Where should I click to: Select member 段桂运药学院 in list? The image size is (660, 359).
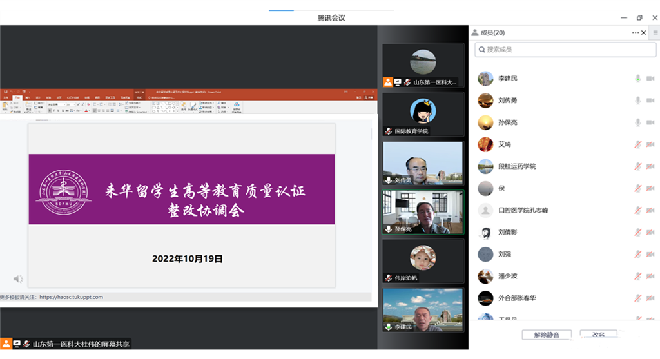(x=565, y=166)
